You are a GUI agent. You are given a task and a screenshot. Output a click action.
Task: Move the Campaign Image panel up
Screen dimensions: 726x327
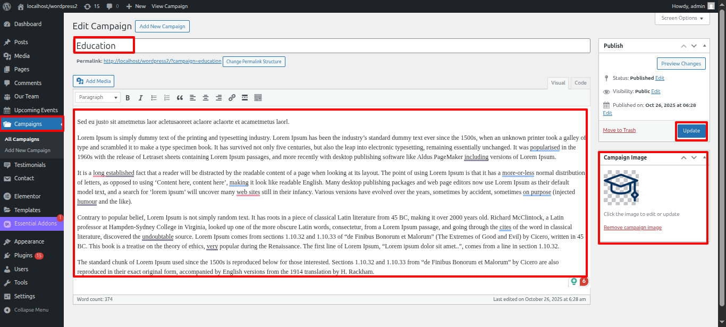(x=683, y=158)
